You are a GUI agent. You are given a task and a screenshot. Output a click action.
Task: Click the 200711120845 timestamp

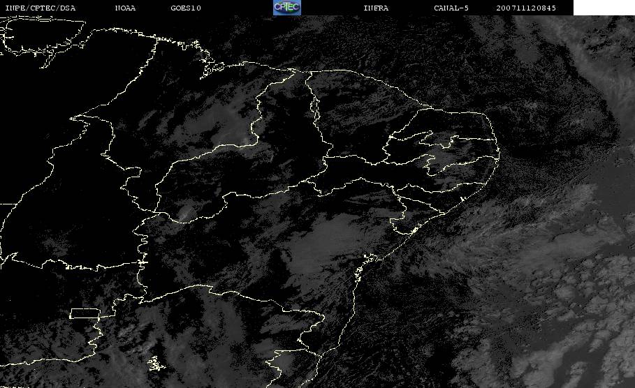[x=527, y=8]
